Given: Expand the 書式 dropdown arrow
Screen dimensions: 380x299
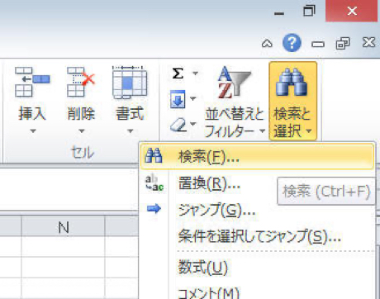Looking at the screenshot, I should coord(131,131).
